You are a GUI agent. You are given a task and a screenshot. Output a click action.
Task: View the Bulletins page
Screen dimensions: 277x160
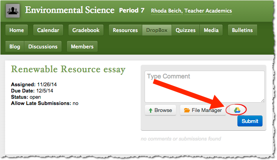[242, 30]
